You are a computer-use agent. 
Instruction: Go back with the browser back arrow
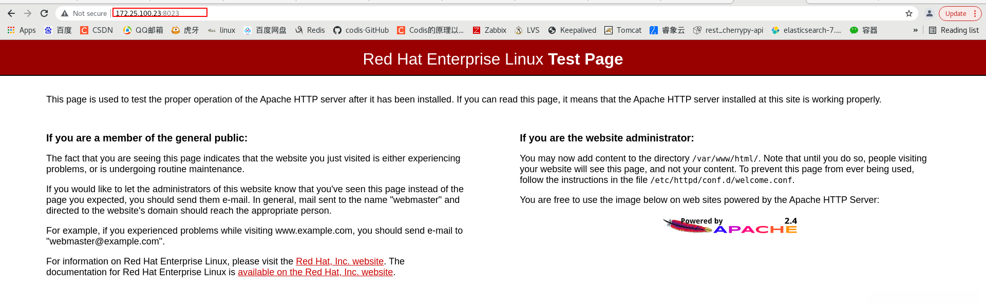tap(11, 13)
